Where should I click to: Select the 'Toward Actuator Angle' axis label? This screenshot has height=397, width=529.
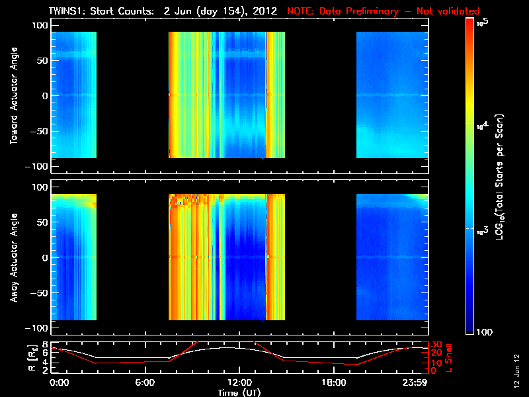click(x=14, y=95)
